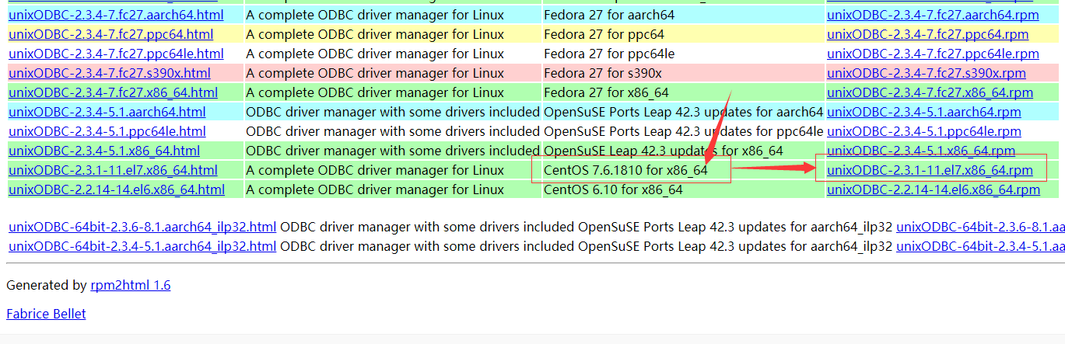1065x344 pixels.
Task: Select the 'Generated by' footer text
Action: pos(47,285)
